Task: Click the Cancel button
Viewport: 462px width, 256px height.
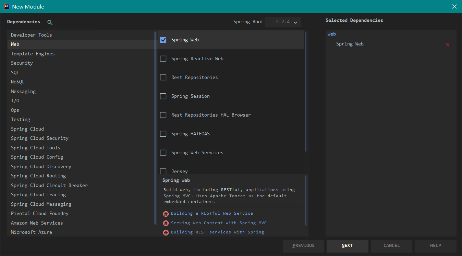Action: point(391,246)
